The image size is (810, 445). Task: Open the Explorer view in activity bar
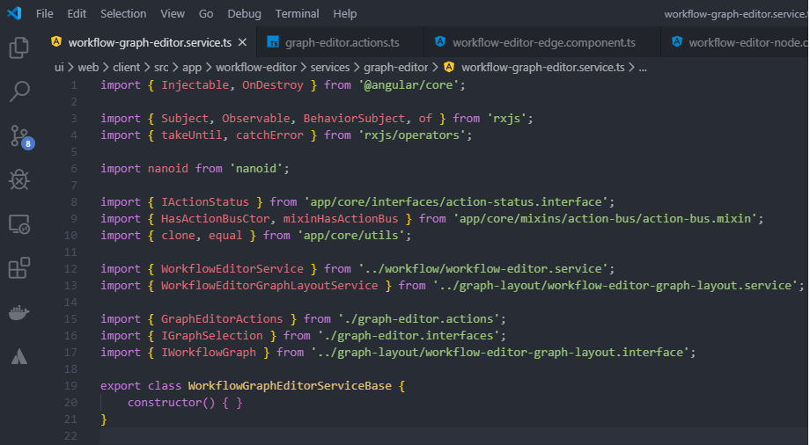tap(19, 48)
